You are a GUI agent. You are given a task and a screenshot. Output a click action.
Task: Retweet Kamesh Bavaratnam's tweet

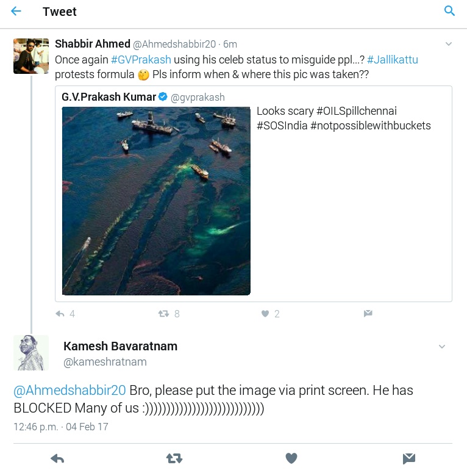point(174,458)
